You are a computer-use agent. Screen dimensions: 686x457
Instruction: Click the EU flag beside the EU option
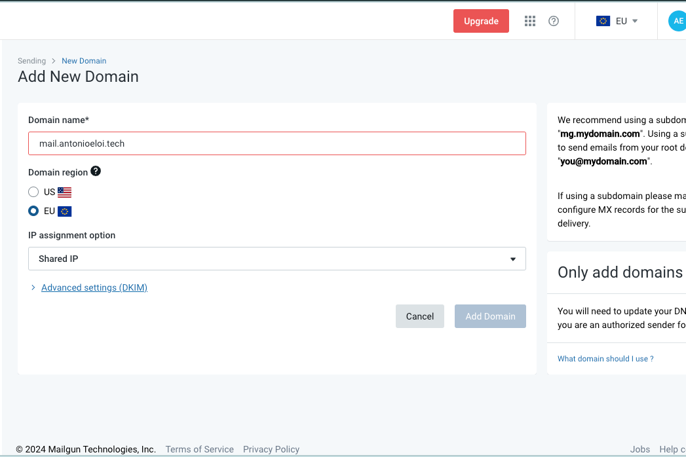(x=64, y=211)
